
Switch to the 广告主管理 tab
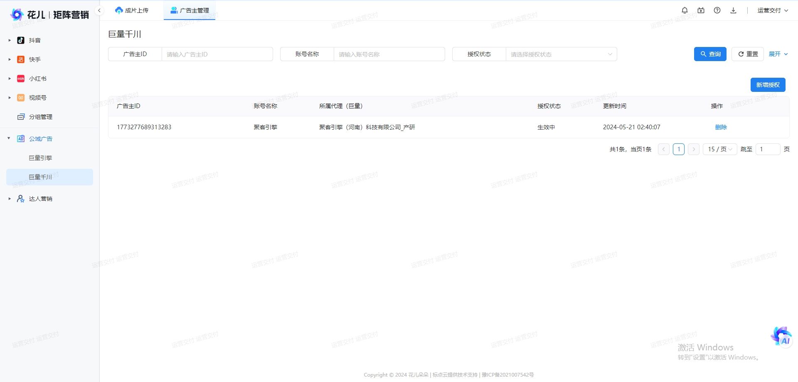(190, 10)
